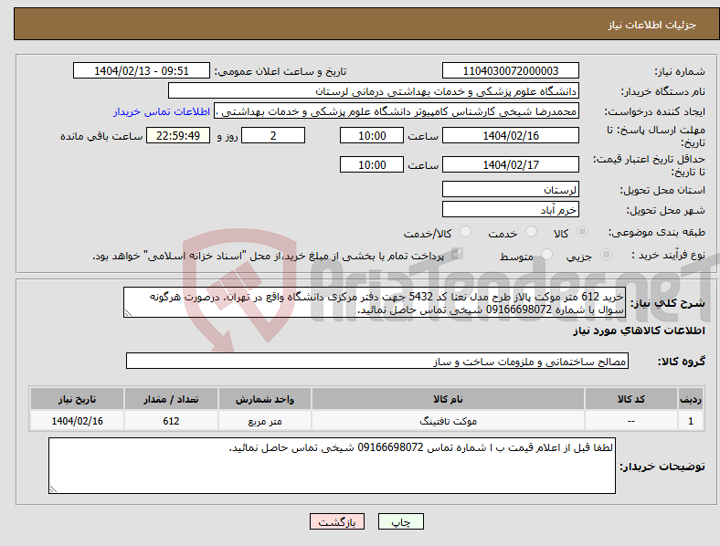Select the خدمت radio button
This screenshot has width=720, height=546.
click(531, 232)
